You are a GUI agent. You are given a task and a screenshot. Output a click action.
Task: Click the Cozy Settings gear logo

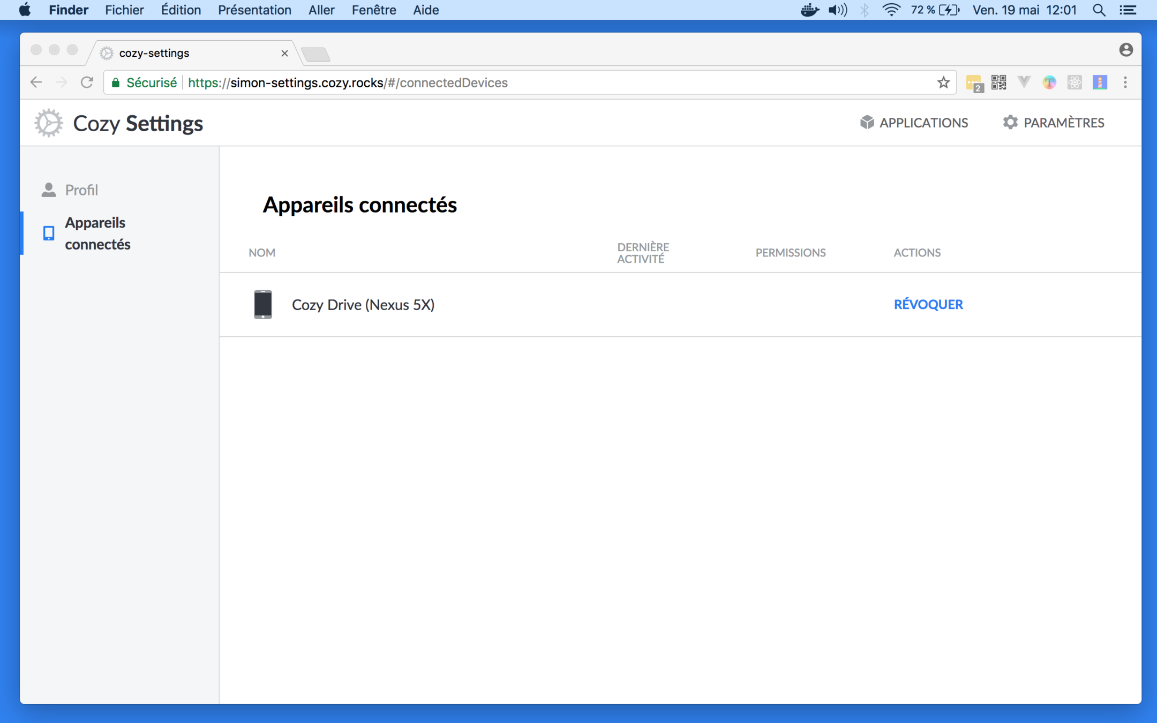[49, 123]
